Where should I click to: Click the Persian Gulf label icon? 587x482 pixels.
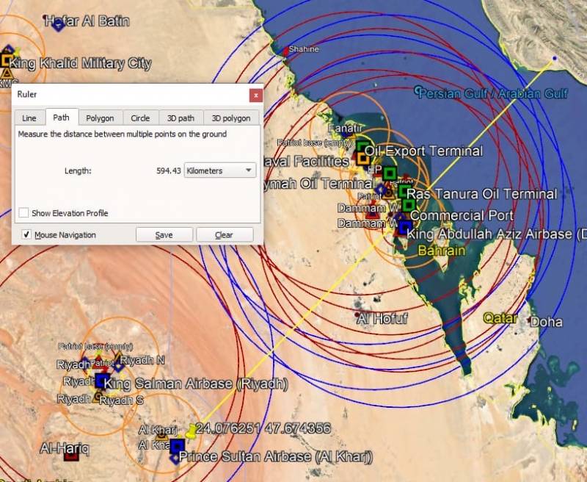418,90
